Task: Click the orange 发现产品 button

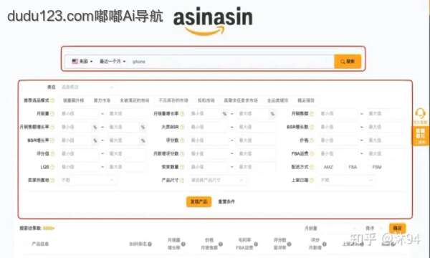Action: [199, 201]
